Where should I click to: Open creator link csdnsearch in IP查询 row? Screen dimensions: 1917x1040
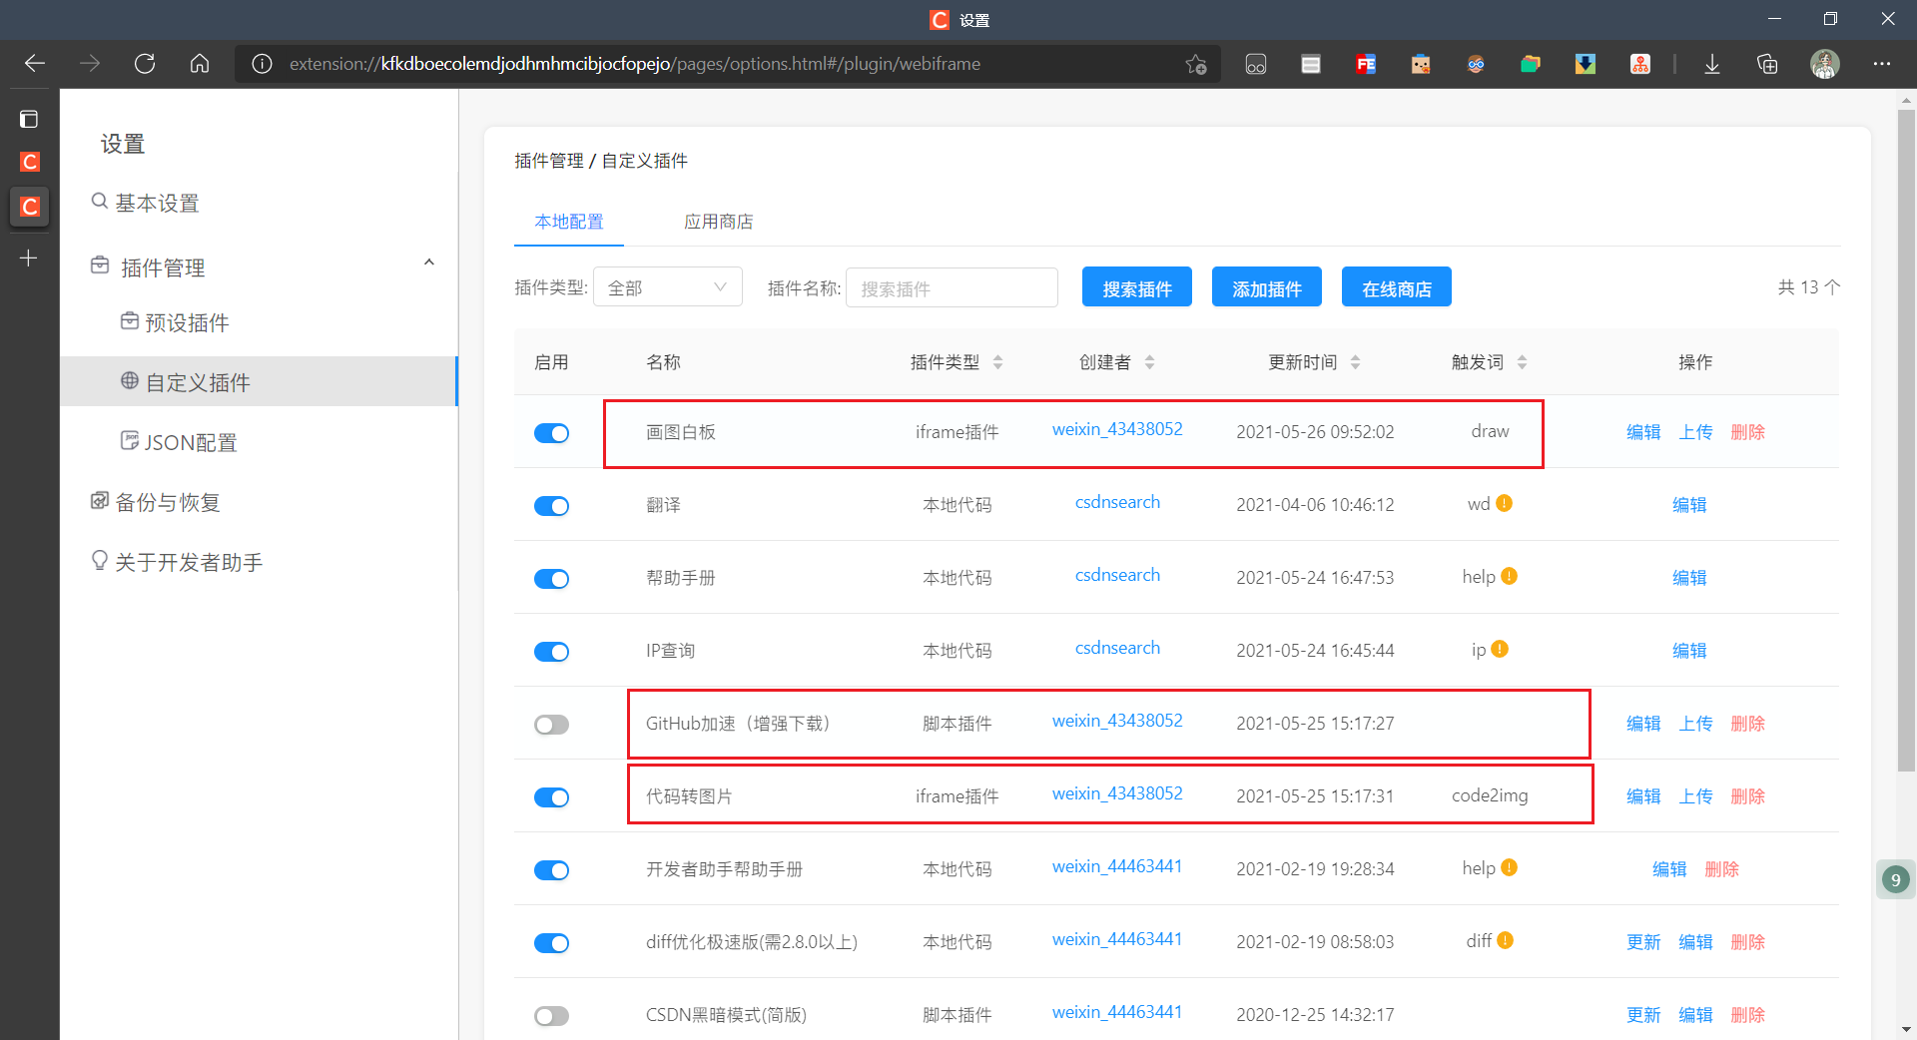click(x=1117, y=649)
